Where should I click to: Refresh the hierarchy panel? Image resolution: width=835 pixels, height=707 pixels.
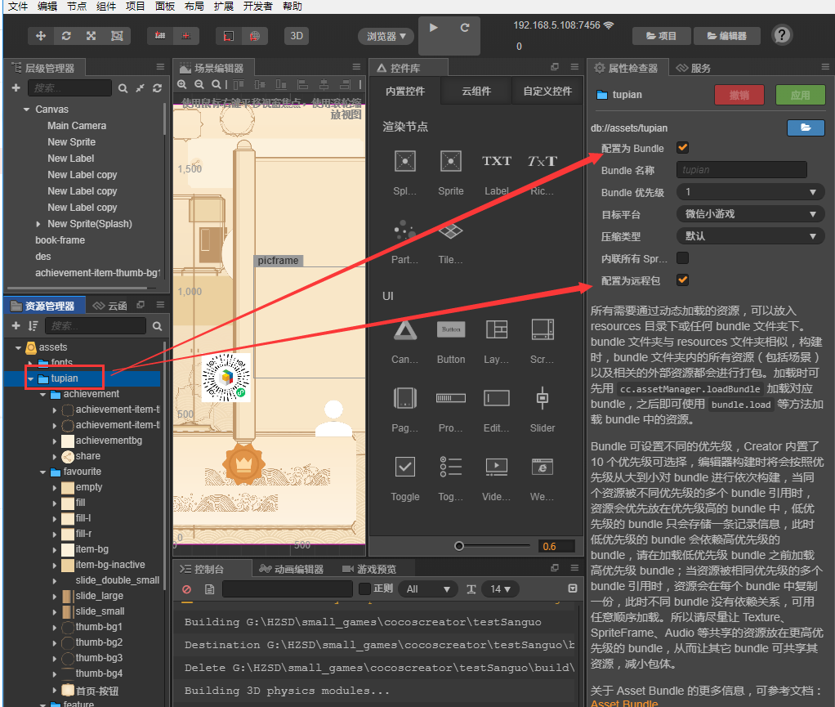pyautogui.click(x=157, y=88)
